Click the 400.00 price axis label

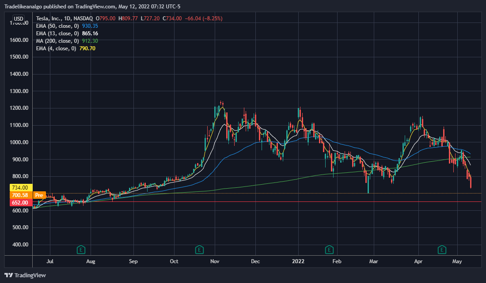[x=20, y=244]
